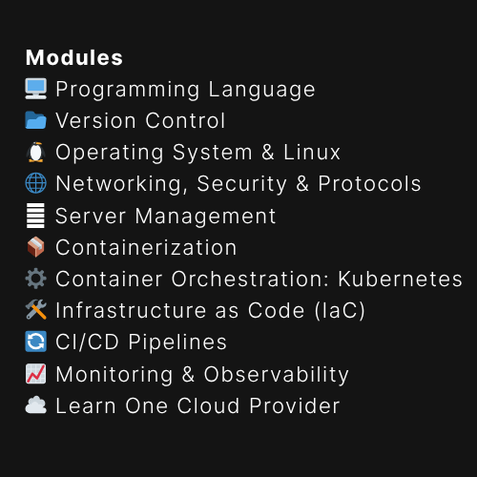
Task: Select Infrastructure as Code (IaC)
Action: pos(210,311)
